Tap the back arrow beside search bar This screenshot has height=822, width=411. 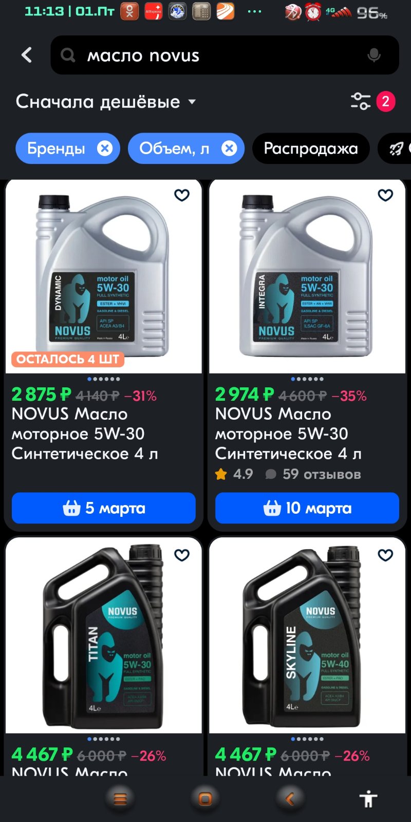click(27, 55)
